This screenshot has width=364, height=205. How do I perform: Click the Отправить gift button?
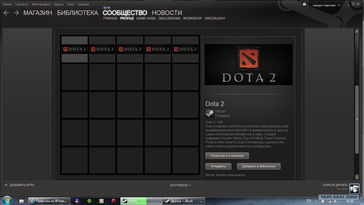218,166
